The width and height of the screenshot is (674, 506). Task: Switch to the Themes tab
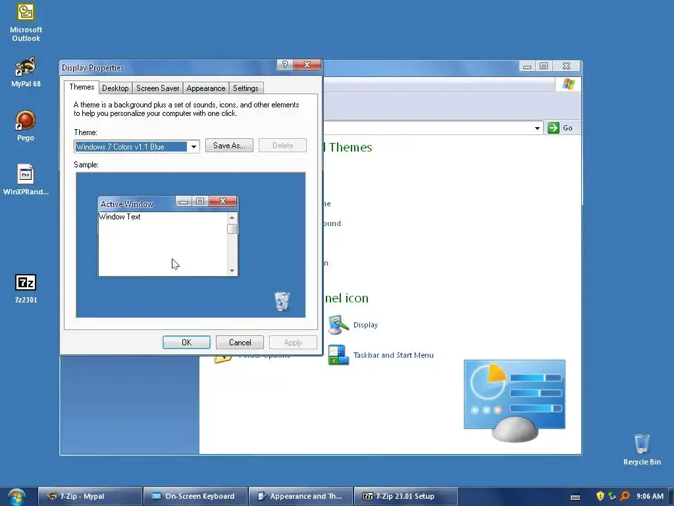pyautogui.click(x=82, y=87)
